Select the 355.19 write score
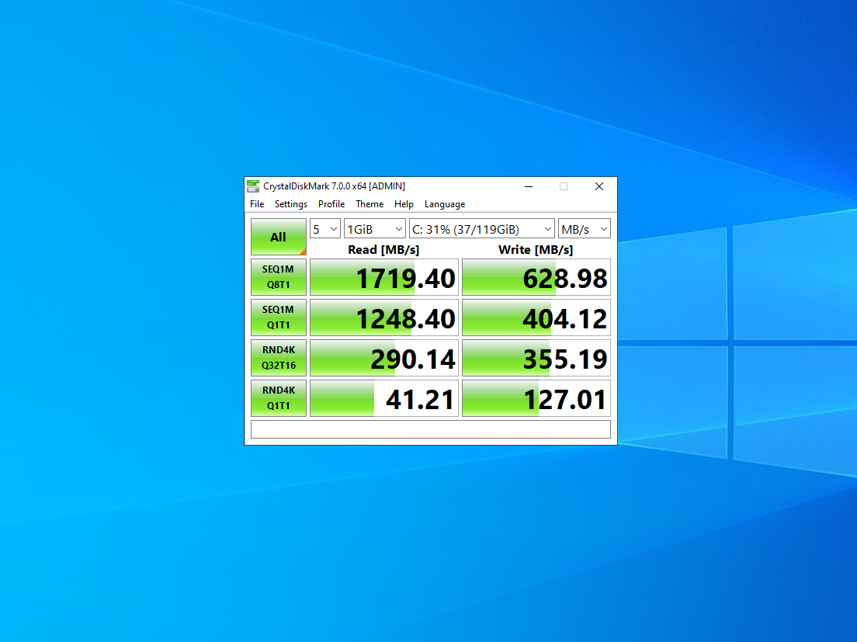This screenshot has height=642, width=857. (x=536, y=358)
